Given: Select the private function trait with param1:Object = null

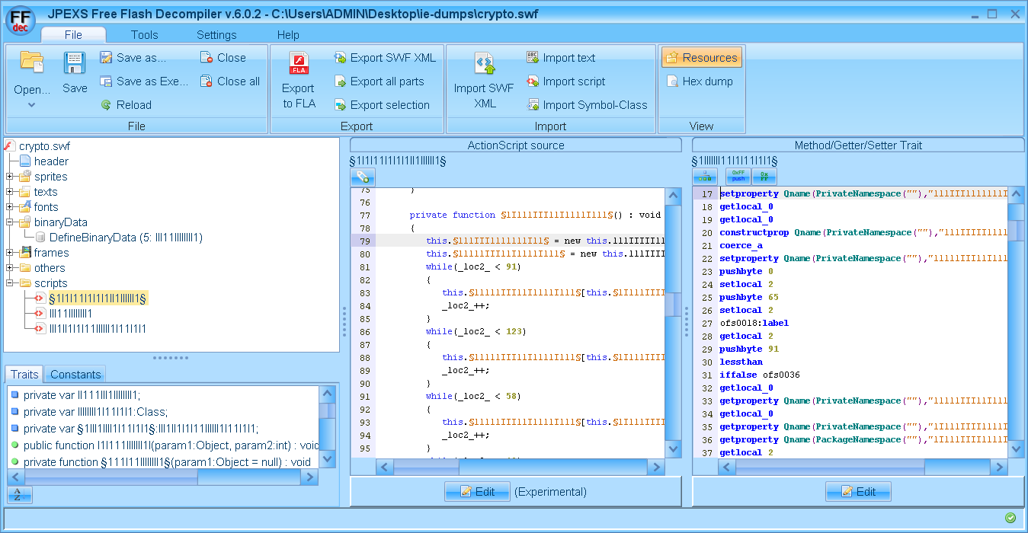Looking at the screenshot, I should [x=162, y=461].
